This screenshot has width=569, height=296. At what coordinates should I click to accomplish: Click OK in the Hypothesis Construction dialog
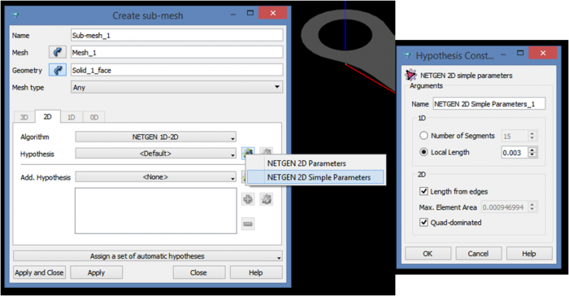point(428,254)
